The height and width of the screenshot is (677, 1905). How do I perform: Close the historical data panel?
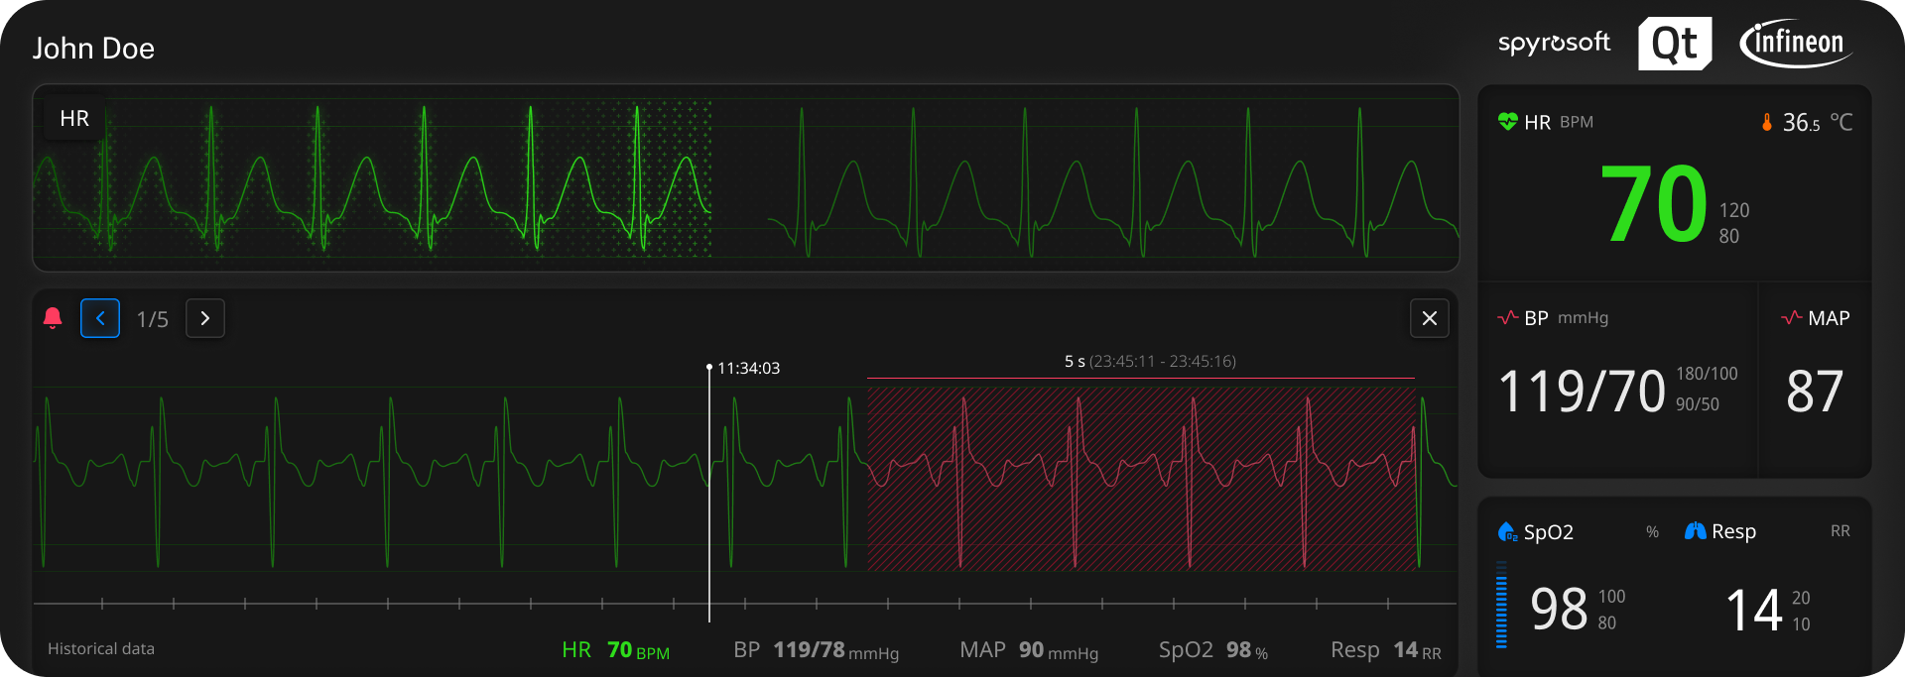[x=1429, y=318]
